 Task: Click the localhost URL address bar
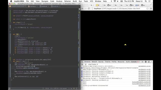point(120,8)
